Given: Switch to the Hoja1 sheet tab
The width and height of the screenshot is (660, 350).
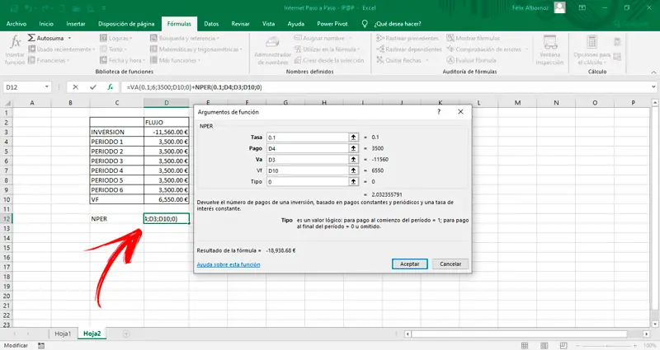Looking at the screenshot, I should [x=63, y=334].
